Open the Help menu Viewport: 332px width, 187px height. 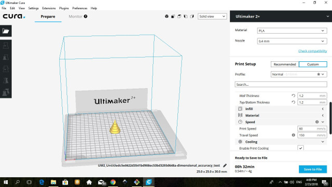[94, 8]
